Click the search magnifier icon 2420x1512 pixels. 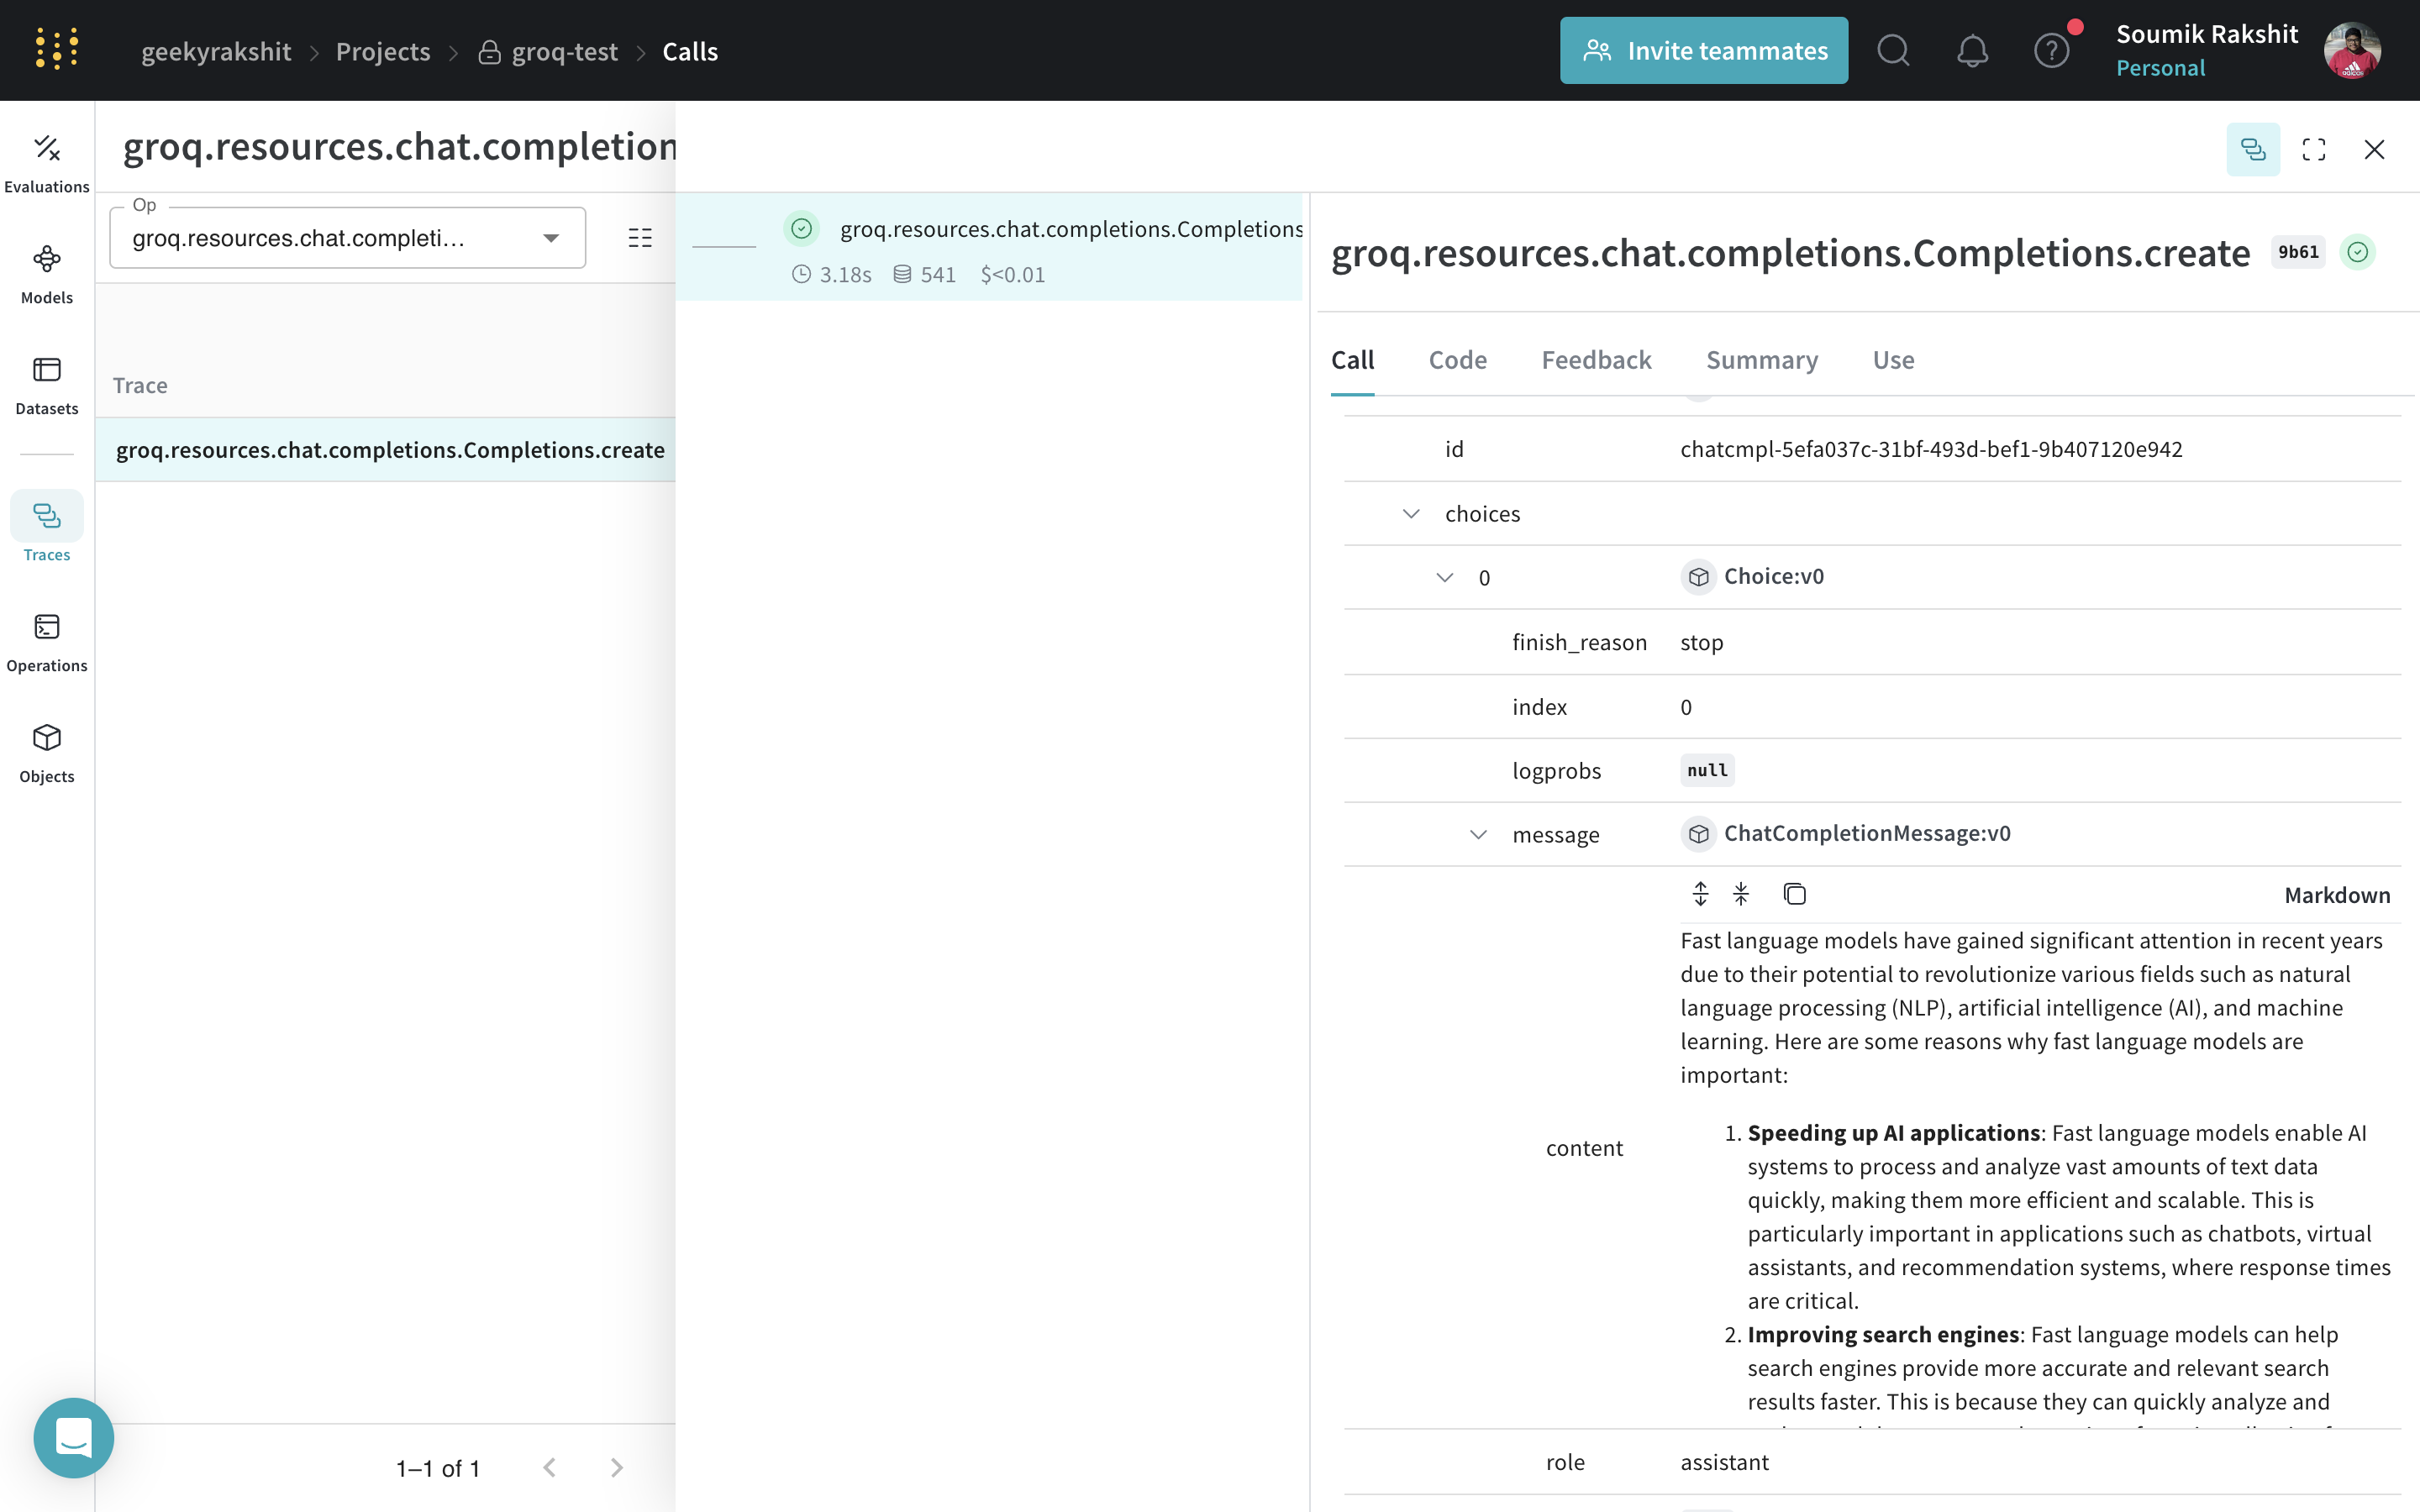tap(1892, 50)
